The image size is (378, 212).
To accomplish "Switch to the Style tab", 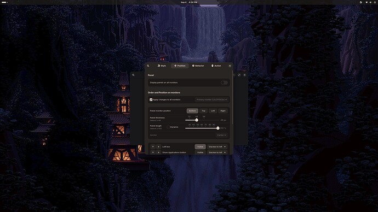I will tap(162, 66).
